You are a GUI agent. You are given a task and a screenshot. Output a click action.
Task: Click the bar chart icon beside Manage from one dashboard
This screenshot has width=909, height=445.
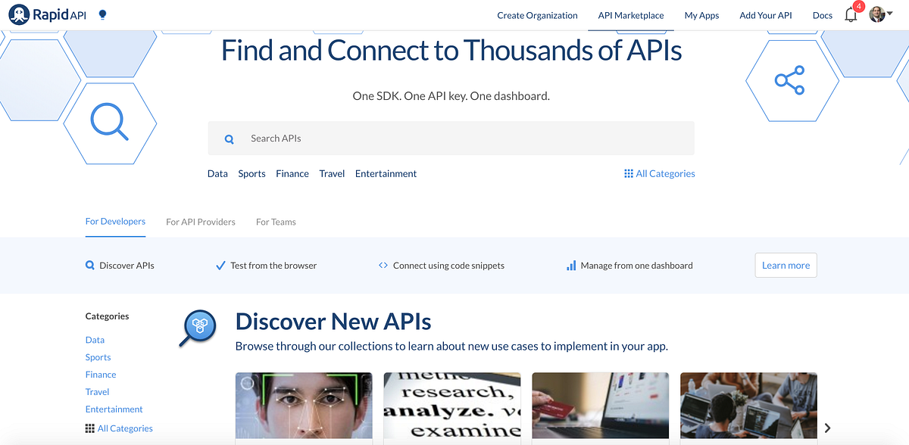pos(570,265)
